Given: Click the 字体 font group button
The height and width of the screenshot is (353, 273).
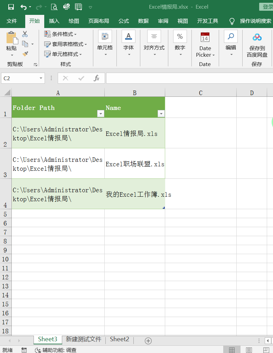Looking at the screenshot, I should click(129, 43).
